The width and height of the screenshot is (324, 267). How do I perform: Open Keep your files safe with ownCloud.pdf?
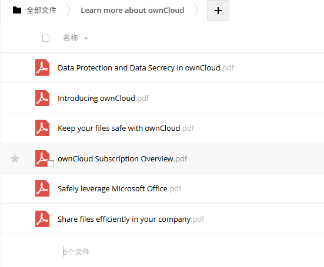(x=126, y=129)
